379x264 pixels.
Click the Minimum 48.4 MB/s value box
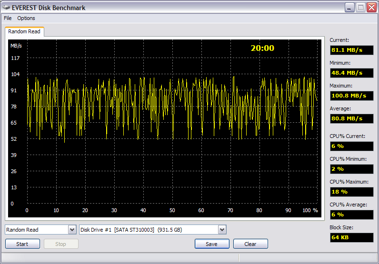click(351, 73)
